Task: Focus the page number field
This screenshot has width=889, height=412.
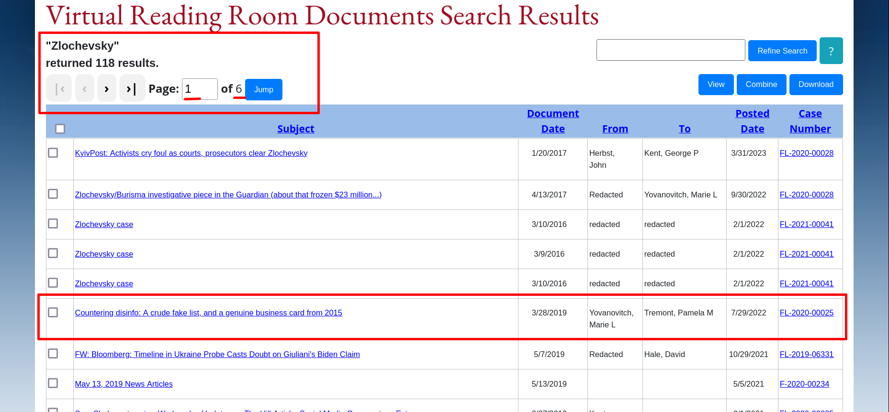Action: tap(200, 89)
